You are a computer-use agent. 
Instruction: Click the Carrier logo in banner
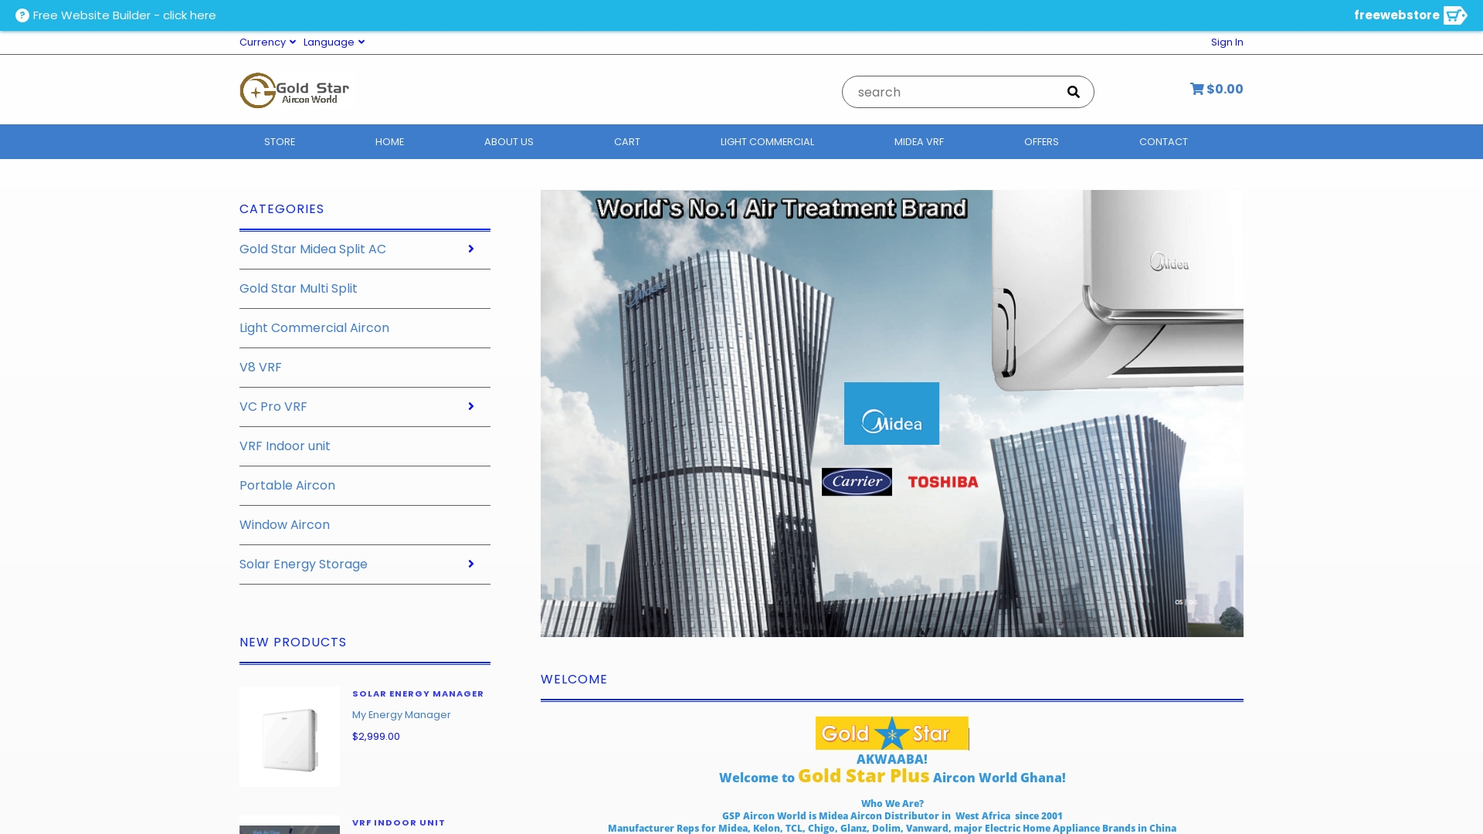pos(857,482)
